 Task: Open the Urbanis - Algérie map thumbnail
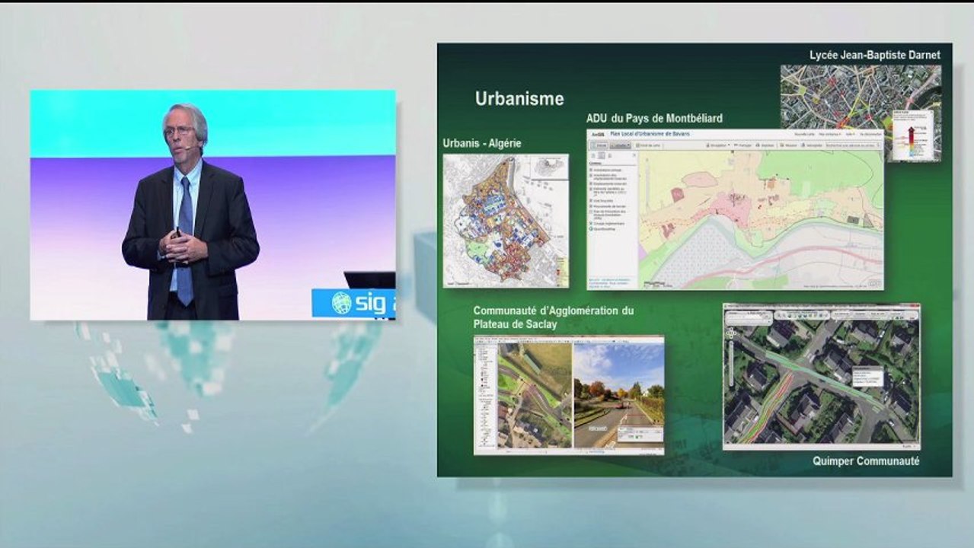[x=506, y=221]
